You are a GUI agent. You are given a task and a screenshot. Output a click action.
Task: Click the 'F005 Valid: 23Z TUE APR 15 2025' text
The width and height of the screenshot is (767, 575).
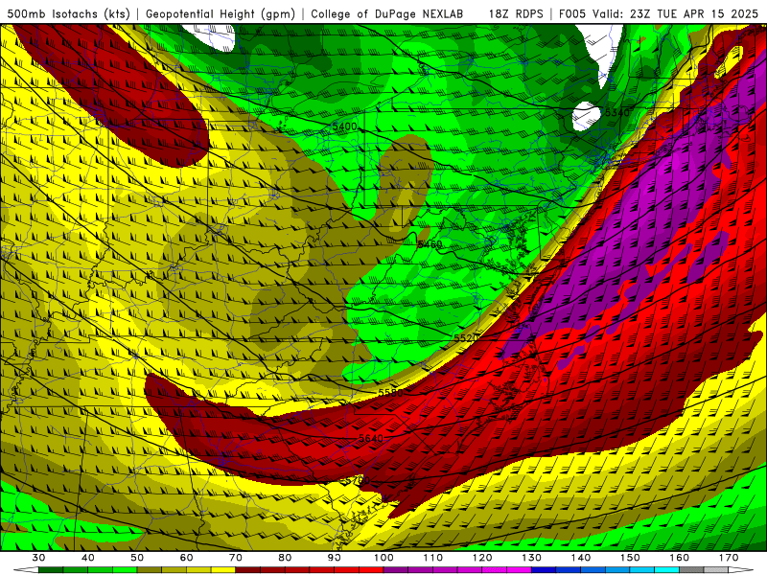[x=658, y=13]
